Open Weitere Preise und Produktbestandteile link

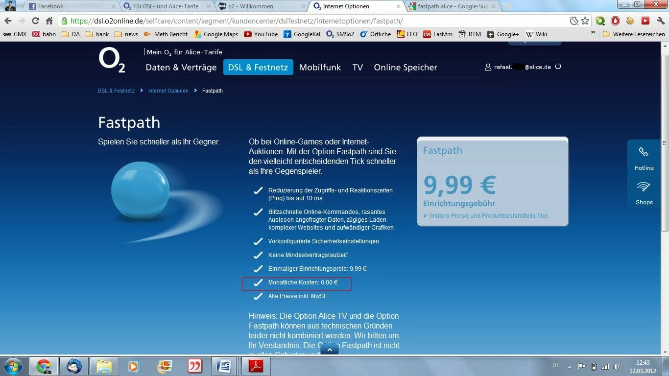pos(489,215)
